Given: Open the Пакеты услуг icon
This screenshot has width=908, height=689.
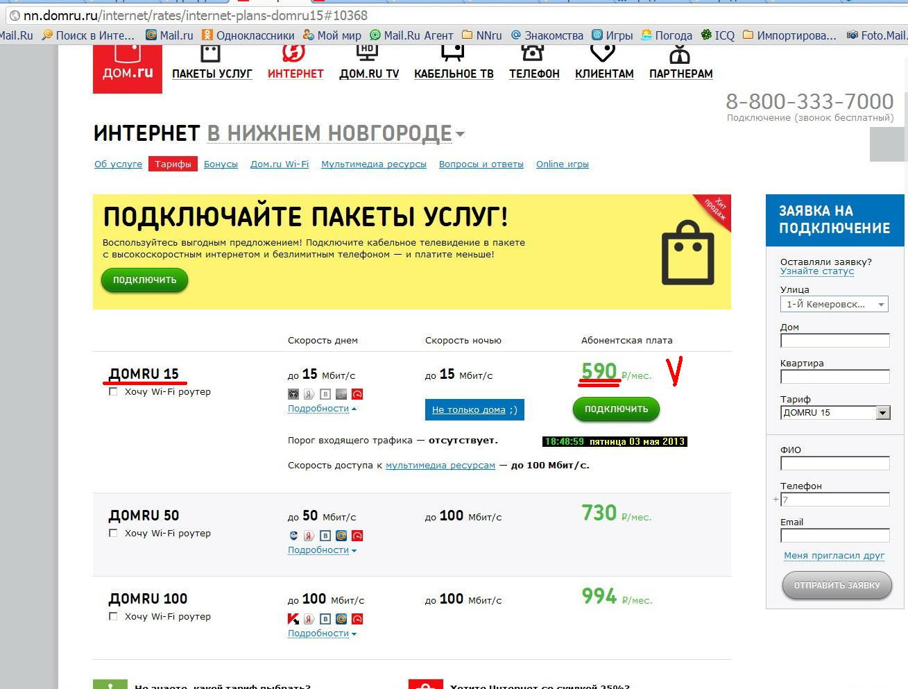Looking at the screenshot, I should [x=210, y=53].
